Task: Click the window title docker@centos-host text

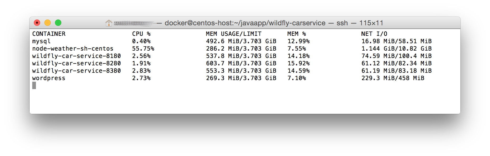Action: (x=245, y=23)
